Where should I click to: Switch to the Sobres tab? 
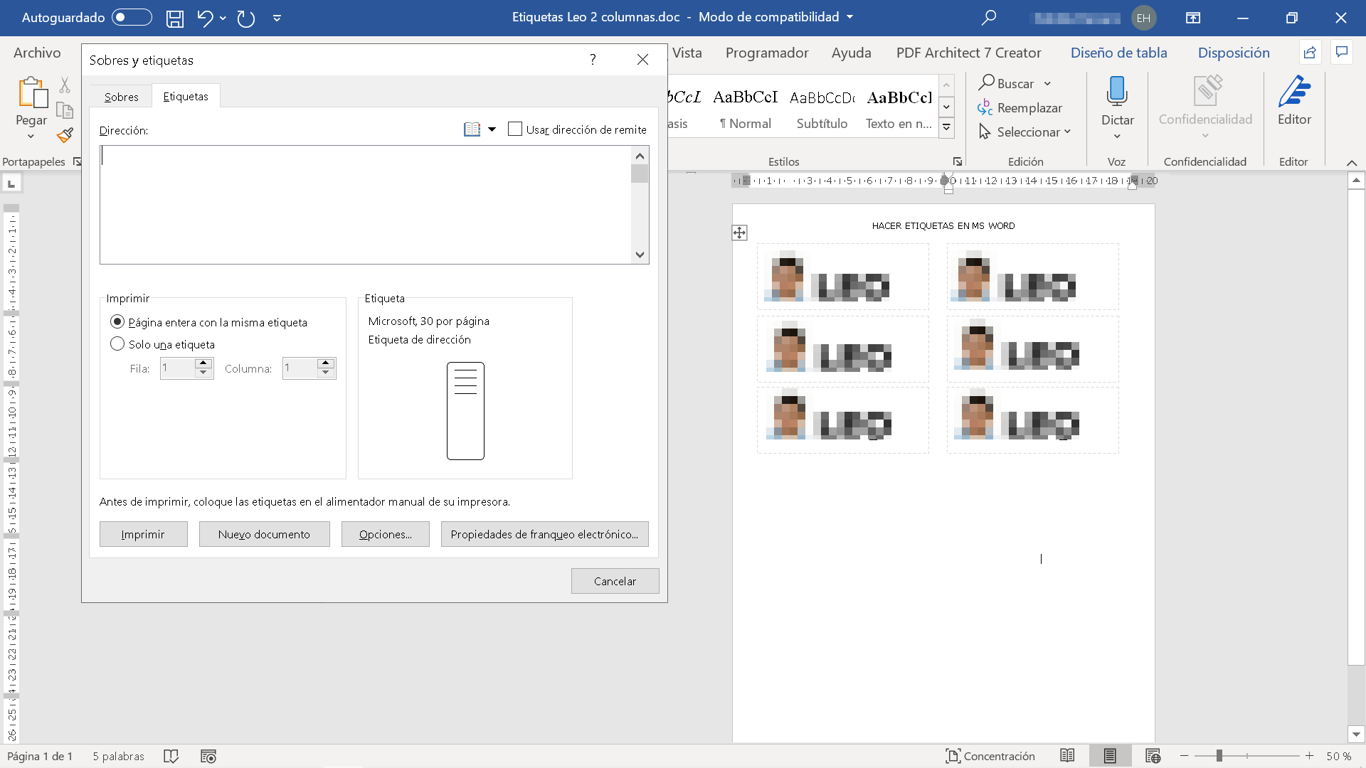(121, 96)
